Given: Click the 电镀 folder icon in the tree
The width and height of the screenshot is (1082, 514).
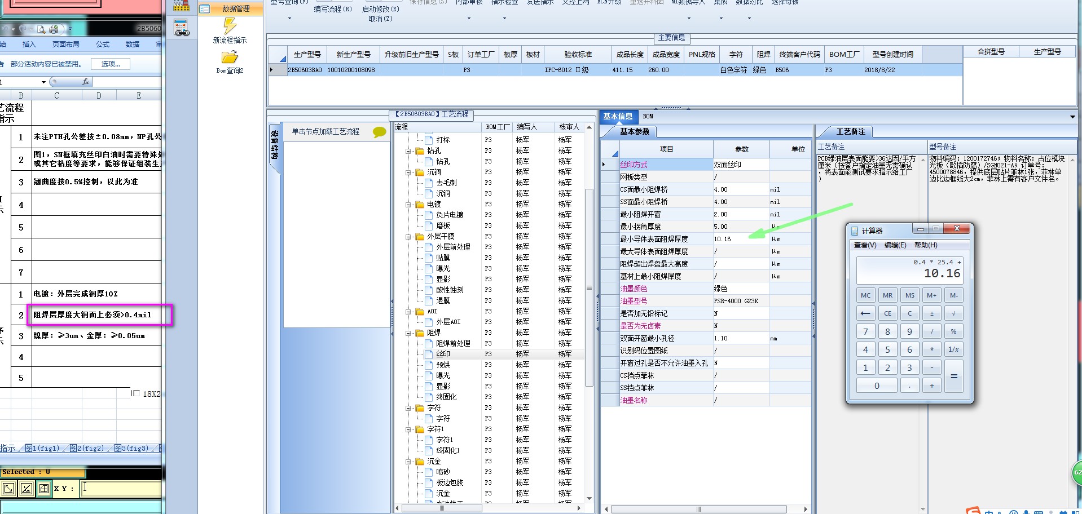Looking at the screenshot, I should point(420,205).
